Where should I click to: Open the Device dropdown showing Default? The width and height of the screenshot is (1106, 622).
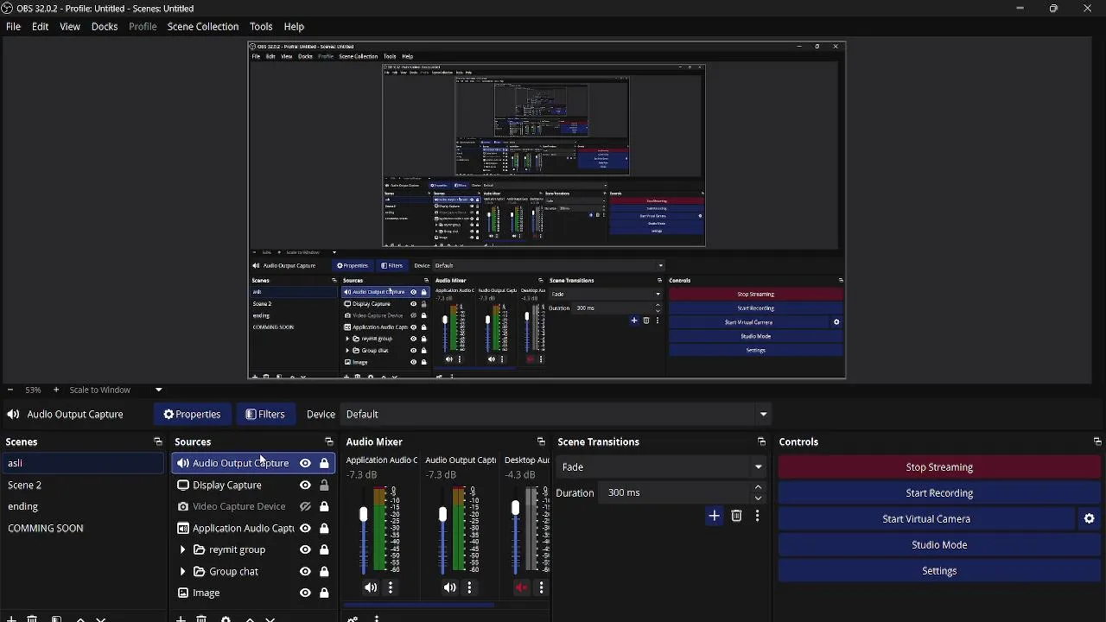tap(556, 414)
